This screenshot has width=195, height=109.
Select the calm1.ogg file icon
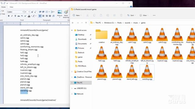coord(132,35)
